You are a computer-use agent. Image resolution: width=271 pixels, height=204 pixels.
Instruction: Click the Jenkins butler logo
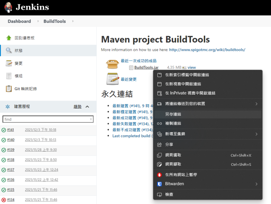point(8,7)
